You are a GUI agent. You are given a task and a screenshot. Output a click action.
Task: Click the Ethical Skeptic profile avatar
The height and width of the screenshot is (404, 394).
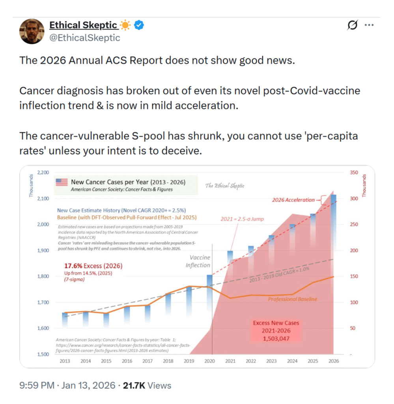click(31, 31)
